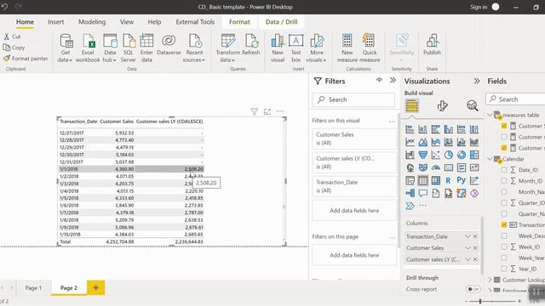545x306 pixels.
Task: Select the Gauge visual
Action: tap(435, 168)
